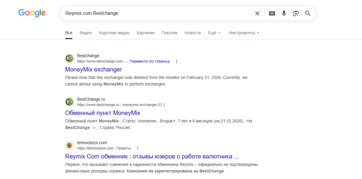This screenshot has width=362, height=179.
Task: Click the tehnoobzor.com site name
Action: click(92, 143)
